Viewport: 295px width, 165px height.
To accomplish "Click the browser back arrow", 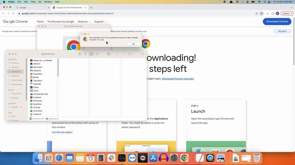I will (3, 13).
